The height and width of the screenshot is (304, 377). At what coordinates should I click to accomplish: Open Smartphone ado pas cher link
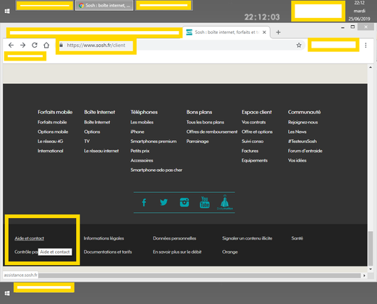click(x=156, y=170)
